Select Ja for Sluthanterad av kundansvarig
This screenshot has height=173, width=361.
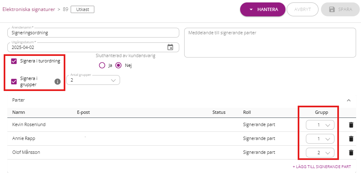(x=102, y=65)
